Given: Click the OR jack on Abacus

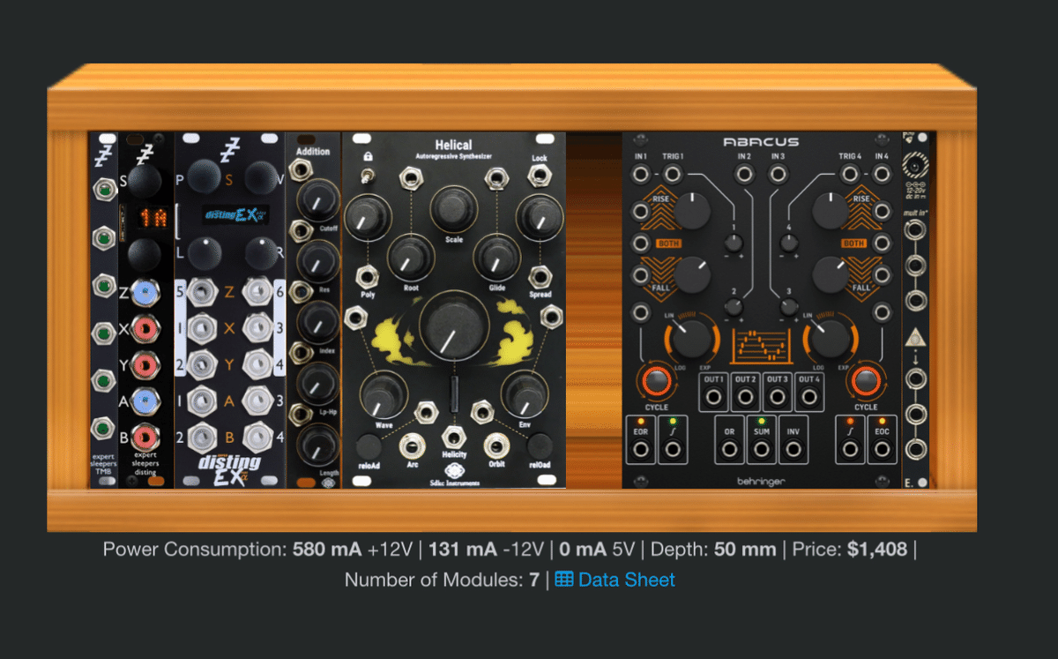Looking at the screenshot, I should coord(729,449).
